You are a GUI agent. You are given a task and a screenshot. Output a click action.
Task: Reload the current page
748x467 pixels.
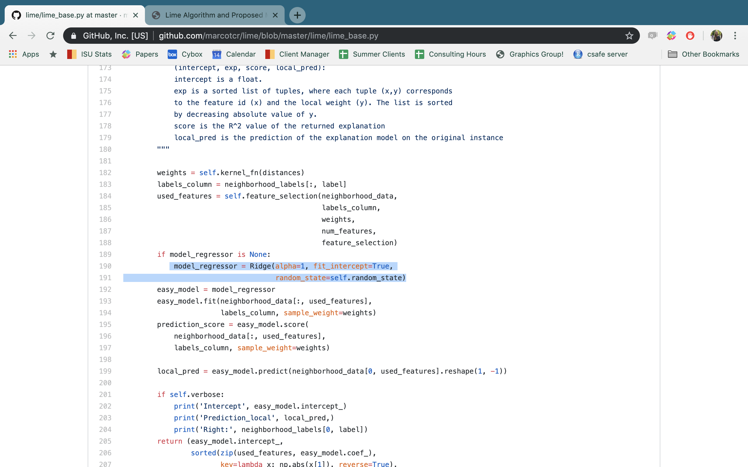(50, 36)
